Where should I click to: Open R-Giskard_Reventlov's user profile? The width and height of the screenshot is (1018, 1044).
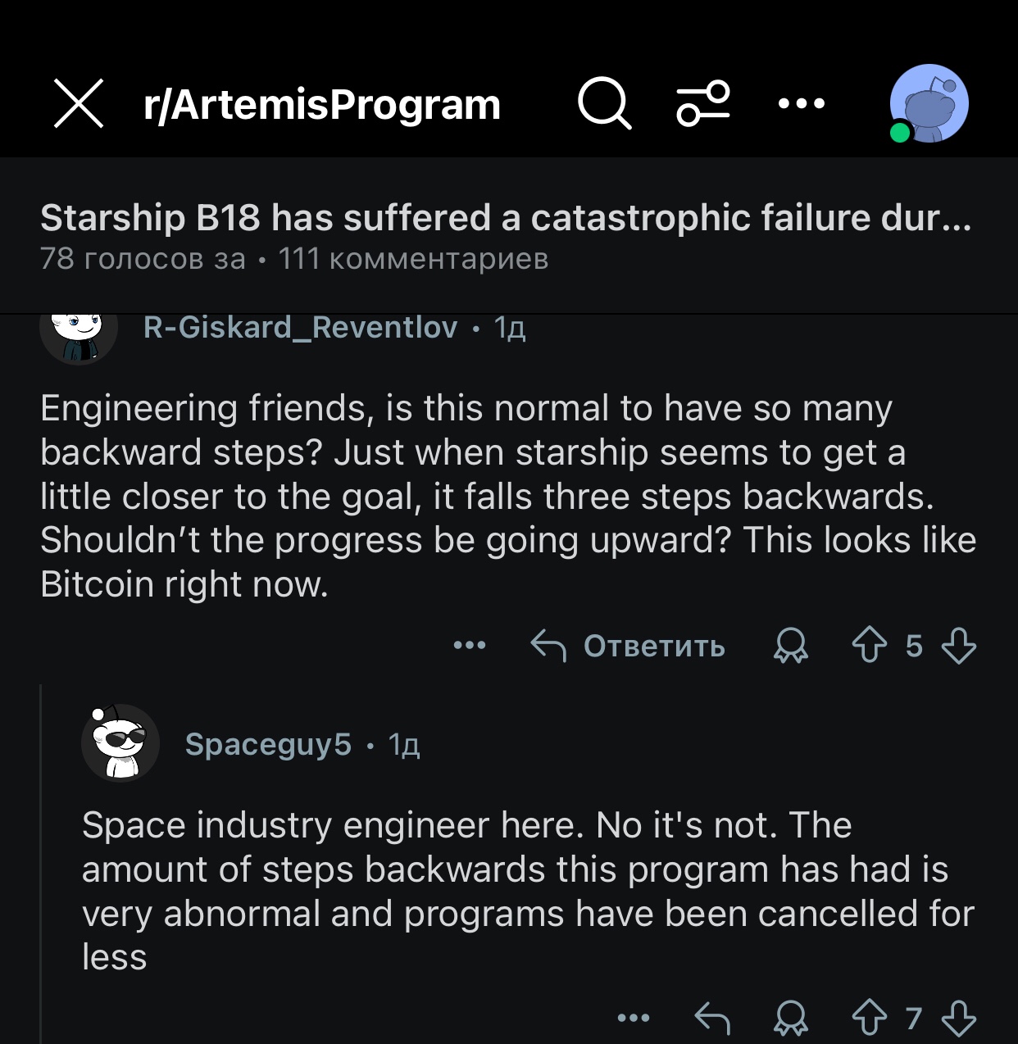point(300,328)
